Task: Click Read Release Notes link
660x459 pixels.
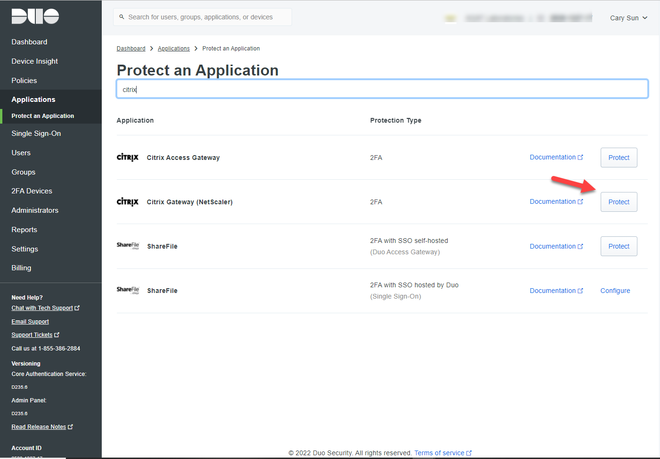Action: pos(39,427)
